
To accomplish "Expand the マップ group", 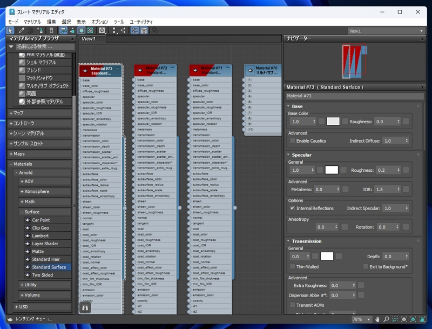I will [x=39, y=113].
